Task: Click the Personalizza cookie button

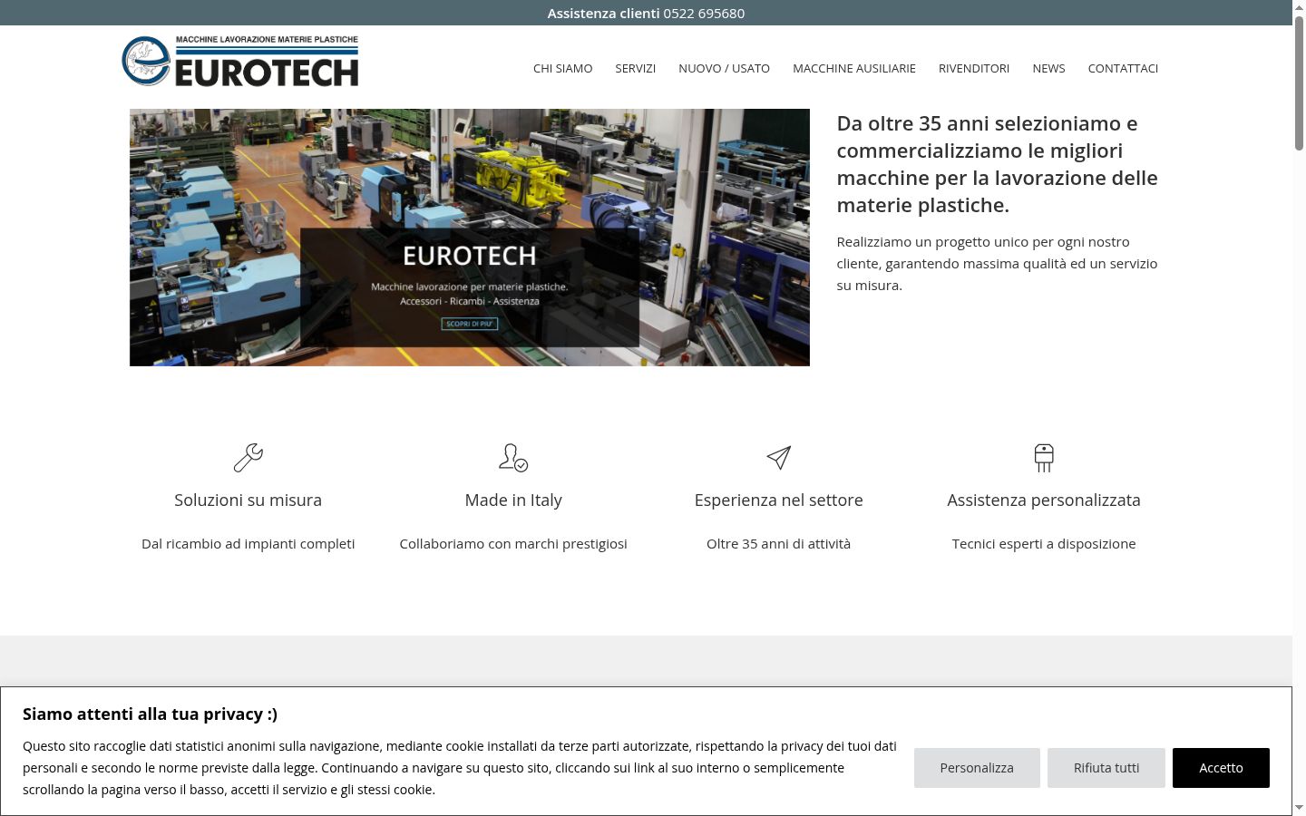Action: [977, 768]
